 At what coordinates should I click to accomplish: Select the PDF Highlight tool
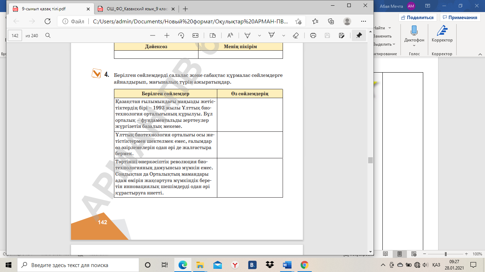click(272, 35)
